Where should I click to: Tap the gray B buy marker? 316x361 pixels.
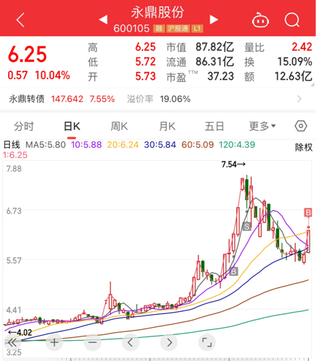point(234,271)
